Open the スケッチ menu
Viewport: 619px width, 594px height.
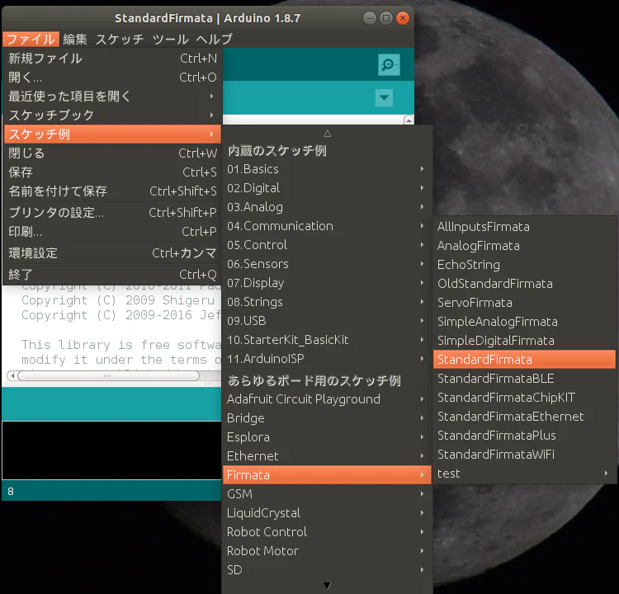(x=120, y=39)
